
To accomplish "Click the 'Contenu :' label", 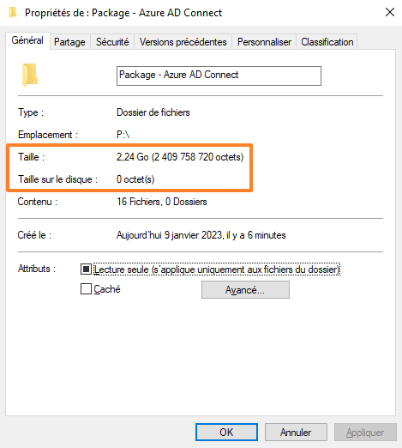I will pos(38,202).
